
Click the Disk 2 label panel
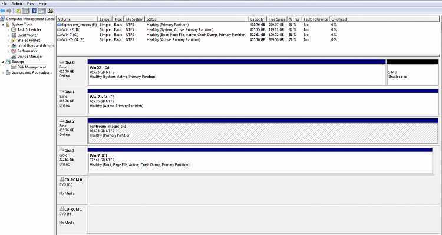[x=71, y=131]
